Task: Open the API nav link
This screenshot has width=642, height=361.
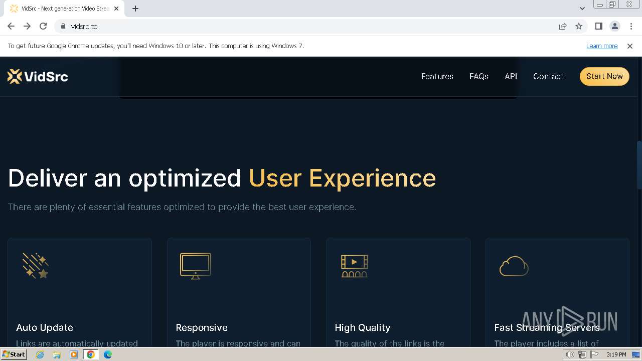Action: coord(511,76)
